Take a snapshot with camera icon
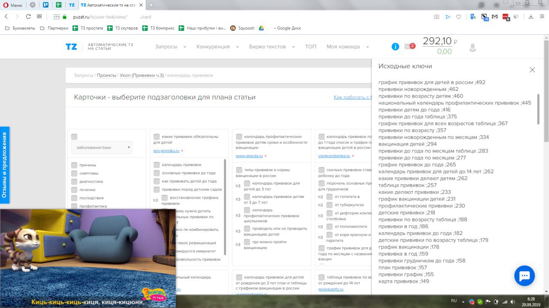549x308 pixels. [x=437, y=17]
